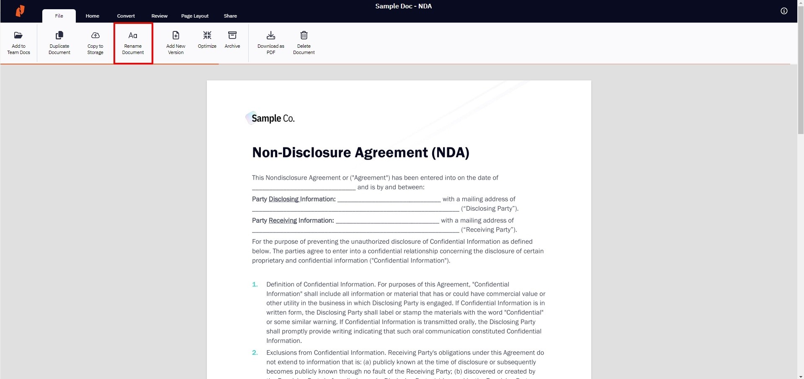
Task: Switch to the Home tab
Action: (x=93, y=16)
